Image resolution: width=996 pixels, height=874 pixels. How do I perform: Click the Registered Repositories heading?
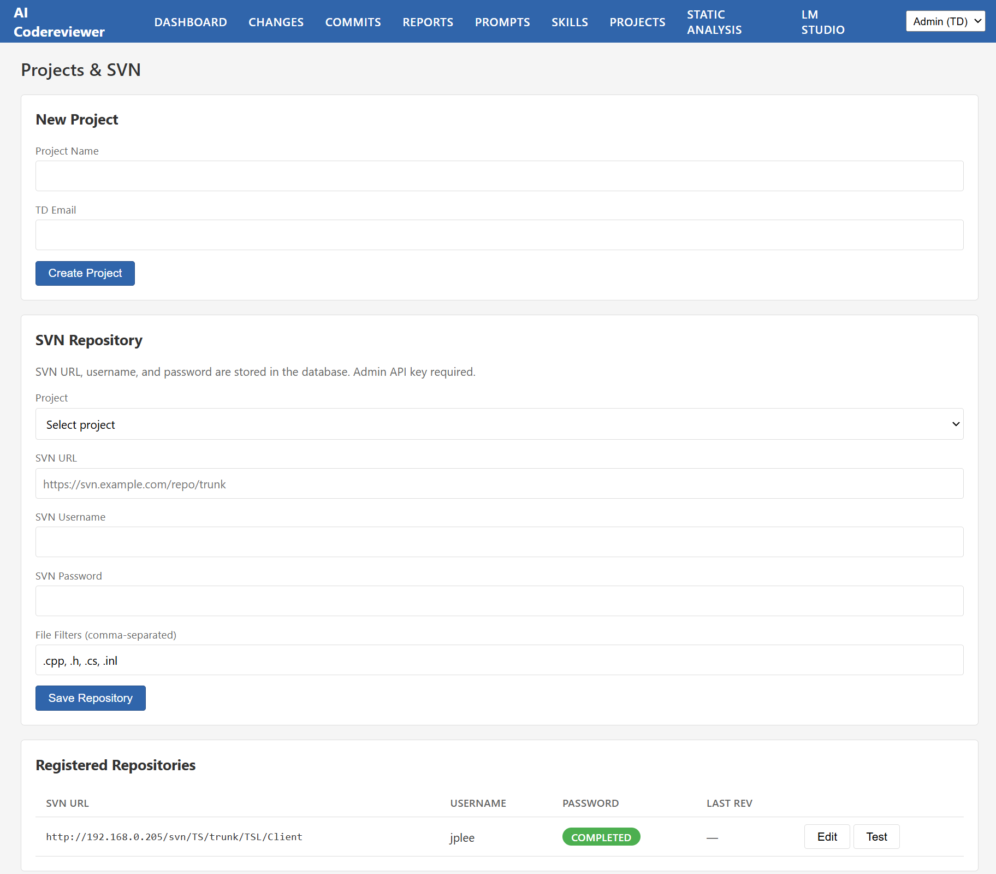click(115, 765)
